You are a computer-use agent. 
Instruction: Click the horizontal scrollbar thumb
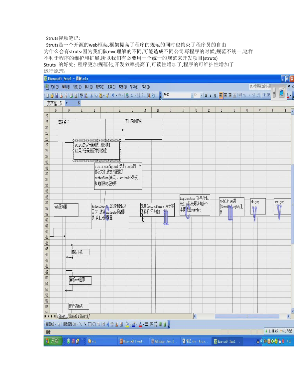[247, 316]
